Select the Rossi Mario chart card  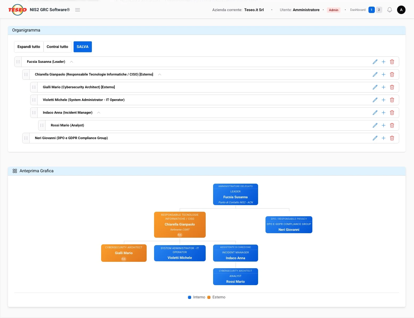pyautogui.click(x=236, y=277)
